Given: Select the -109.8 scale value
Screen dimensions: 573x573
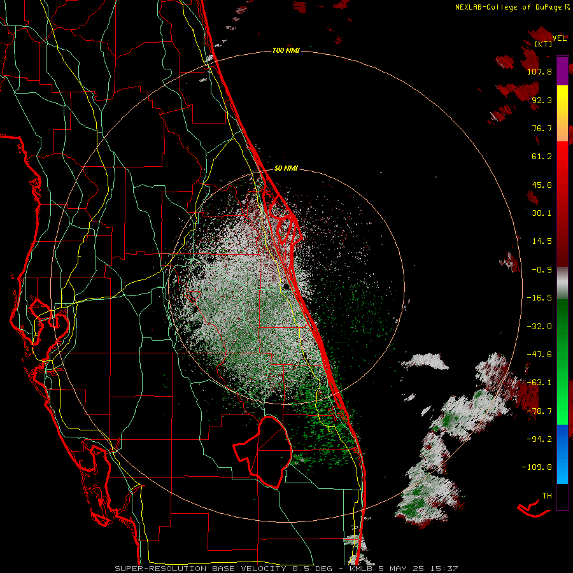Looking at the screenshot, I should tap(537, 467).
